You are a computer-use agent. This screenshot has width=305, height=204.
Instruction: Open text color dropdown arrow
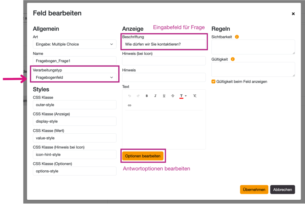186,96
